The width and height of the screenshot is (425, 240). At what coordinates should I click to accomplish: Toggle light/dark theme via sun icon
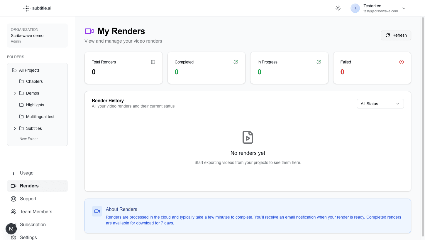[x=338, y=8]
